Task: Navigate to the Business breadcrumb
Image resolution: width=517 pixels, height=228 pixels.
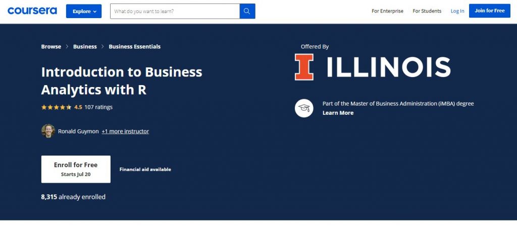Action: click(85, 47)
